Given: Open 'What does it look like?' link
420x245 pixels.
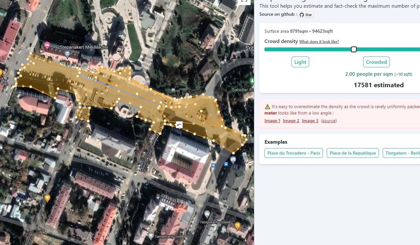Looking at the screenshot, I should (319, 42).
